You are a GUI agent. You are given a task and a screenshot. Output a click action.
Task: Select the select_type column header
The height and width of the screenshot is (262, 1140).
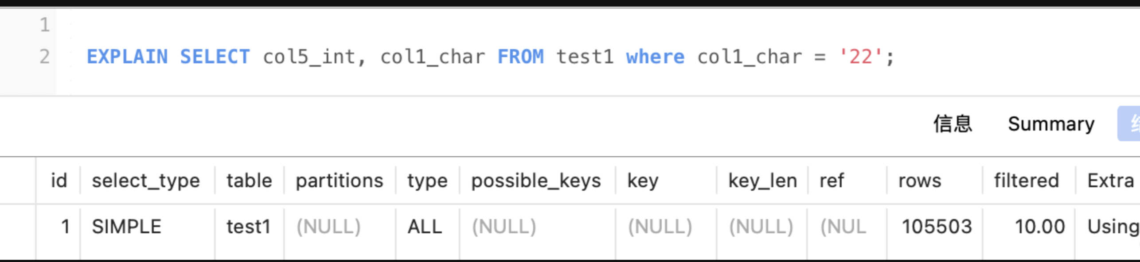pos(146,181)
